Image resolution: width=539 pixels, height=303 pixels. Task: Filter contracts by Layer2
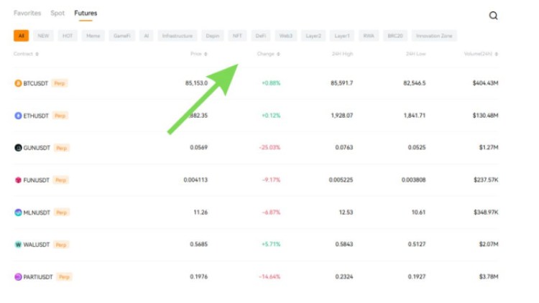point(313,36)
